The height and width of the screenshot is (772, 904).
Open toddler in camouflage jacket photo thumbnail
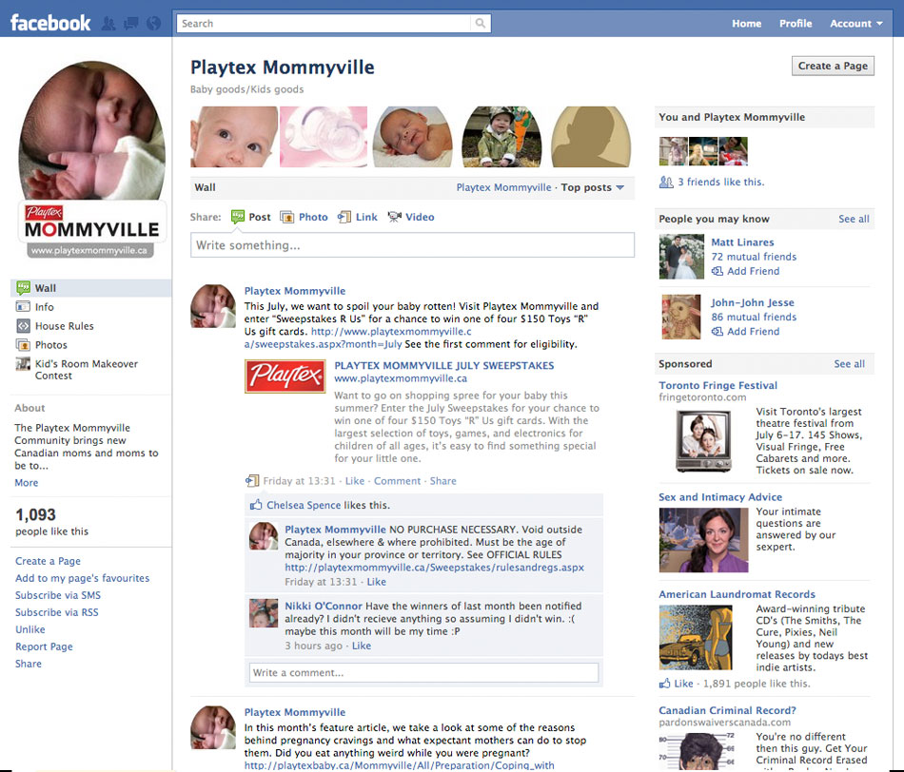[501, 137]
